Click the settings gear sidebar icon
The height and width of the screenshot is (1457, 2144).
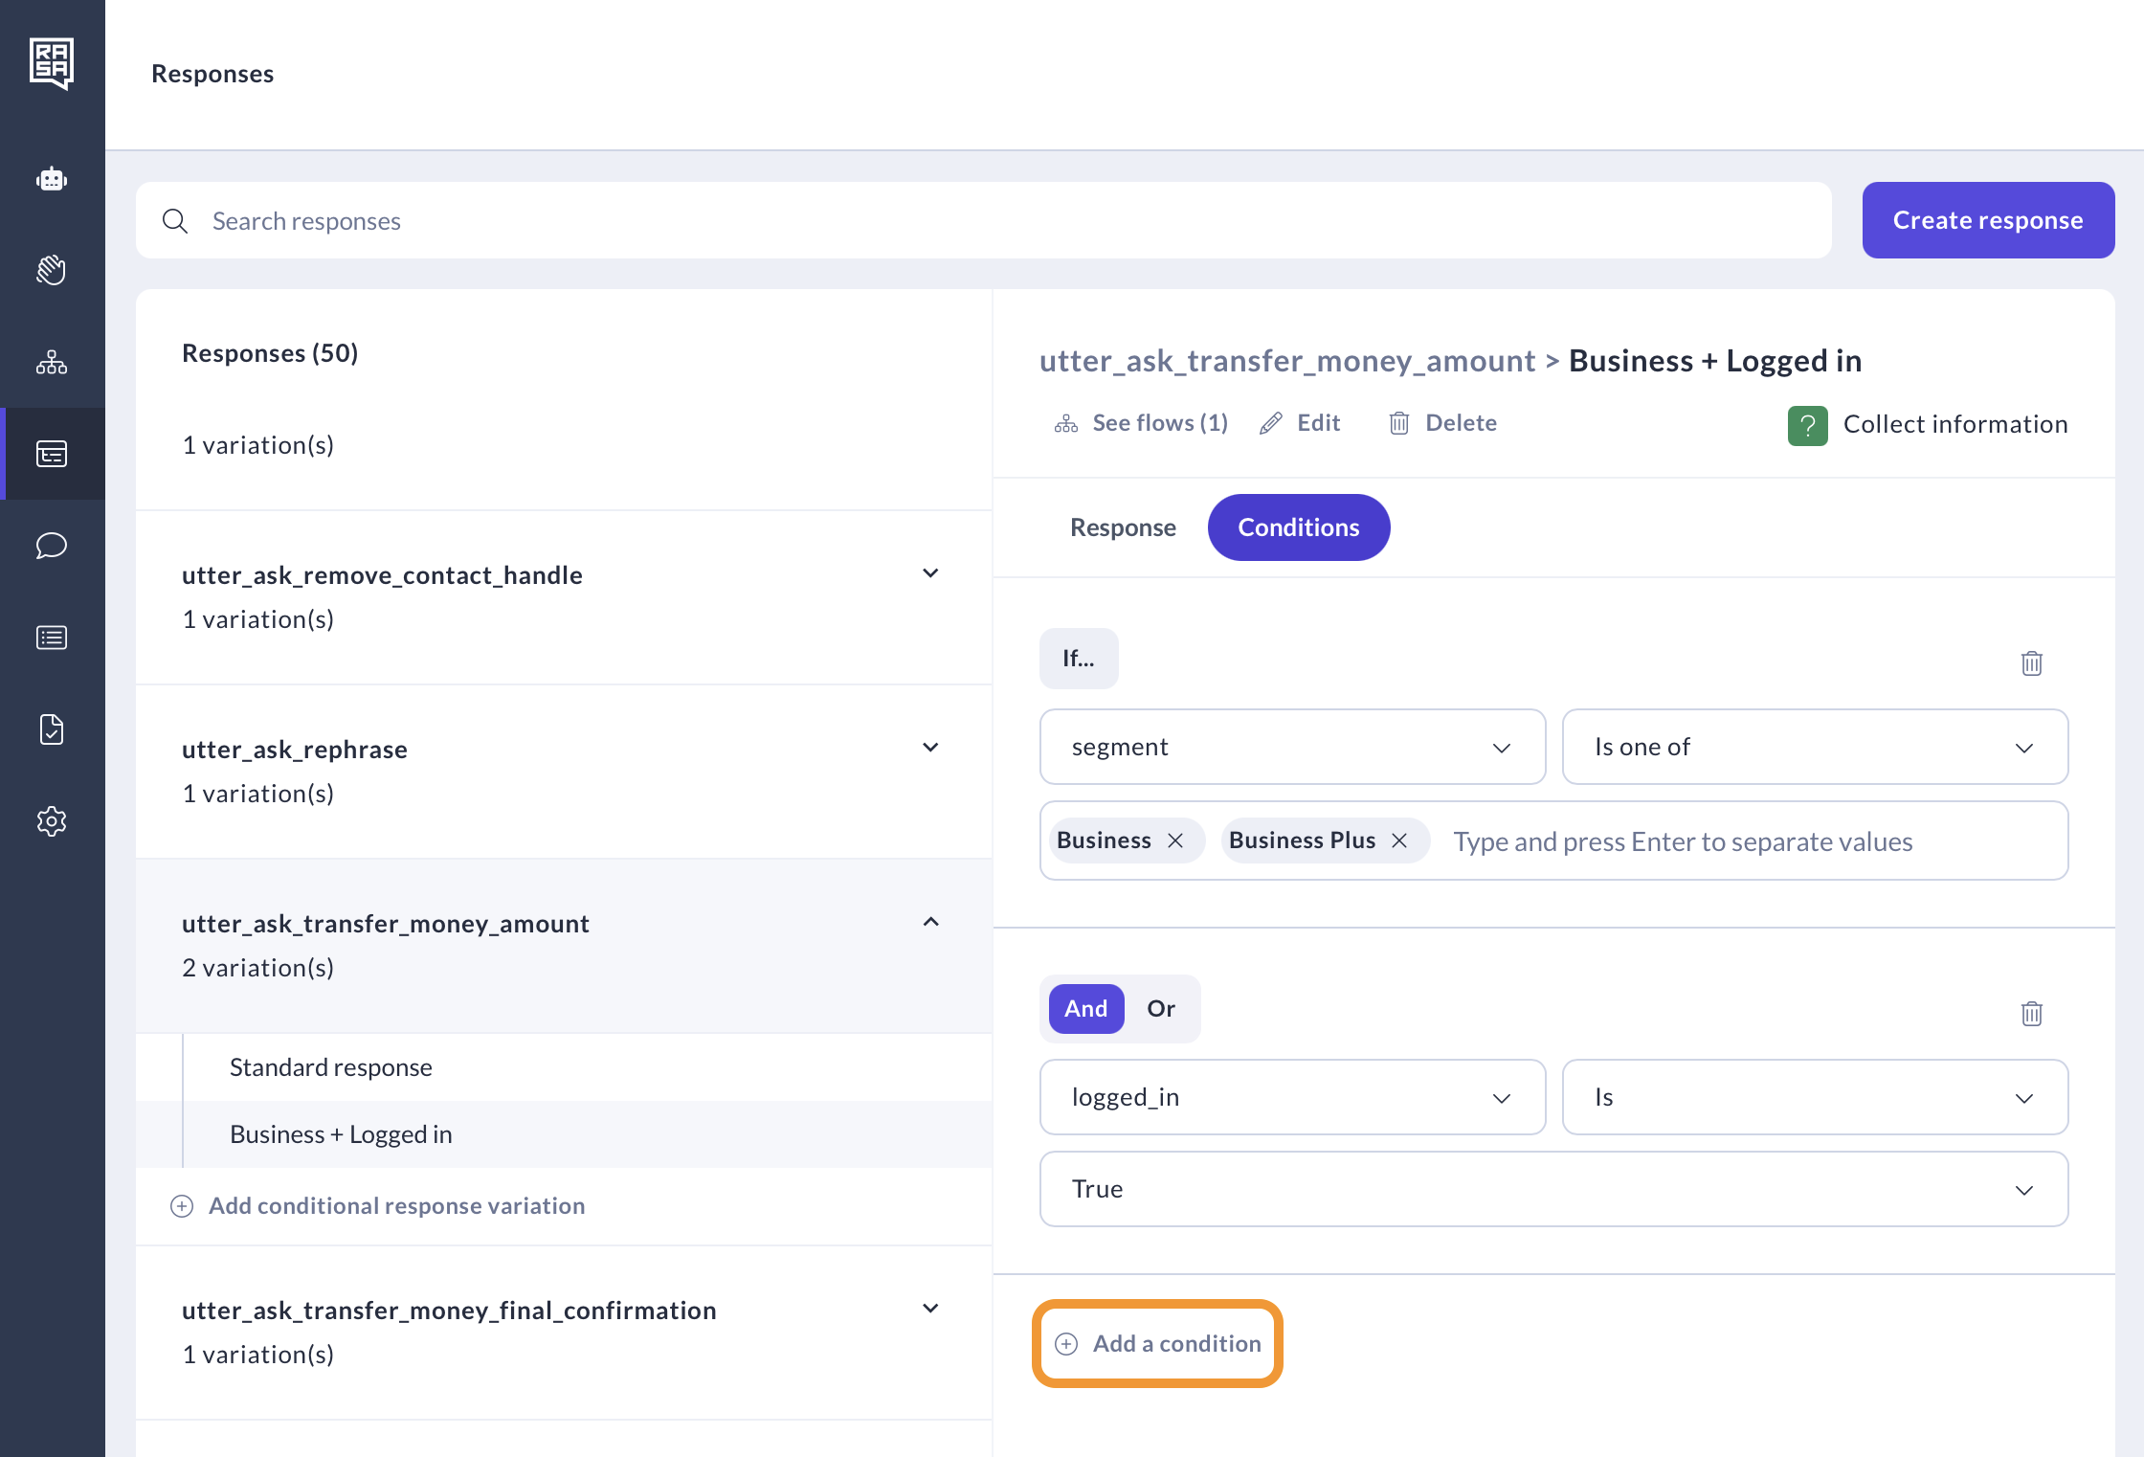(52, 821)
